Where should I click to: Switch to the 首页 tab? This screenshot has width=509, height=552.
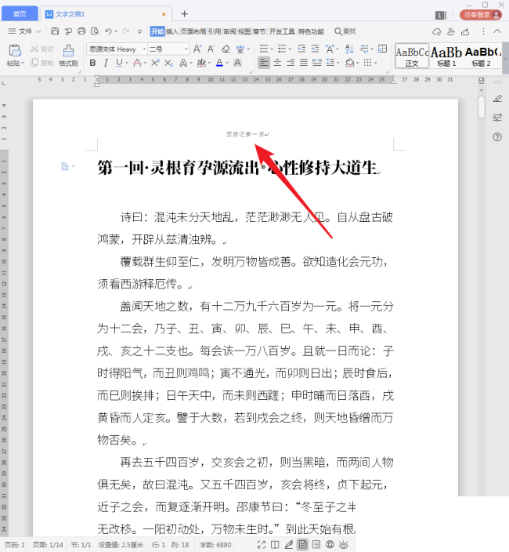(x=20, y=14)
